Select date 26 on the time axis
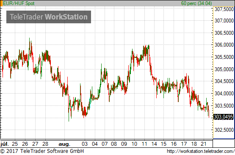 (x=25, y=144)
